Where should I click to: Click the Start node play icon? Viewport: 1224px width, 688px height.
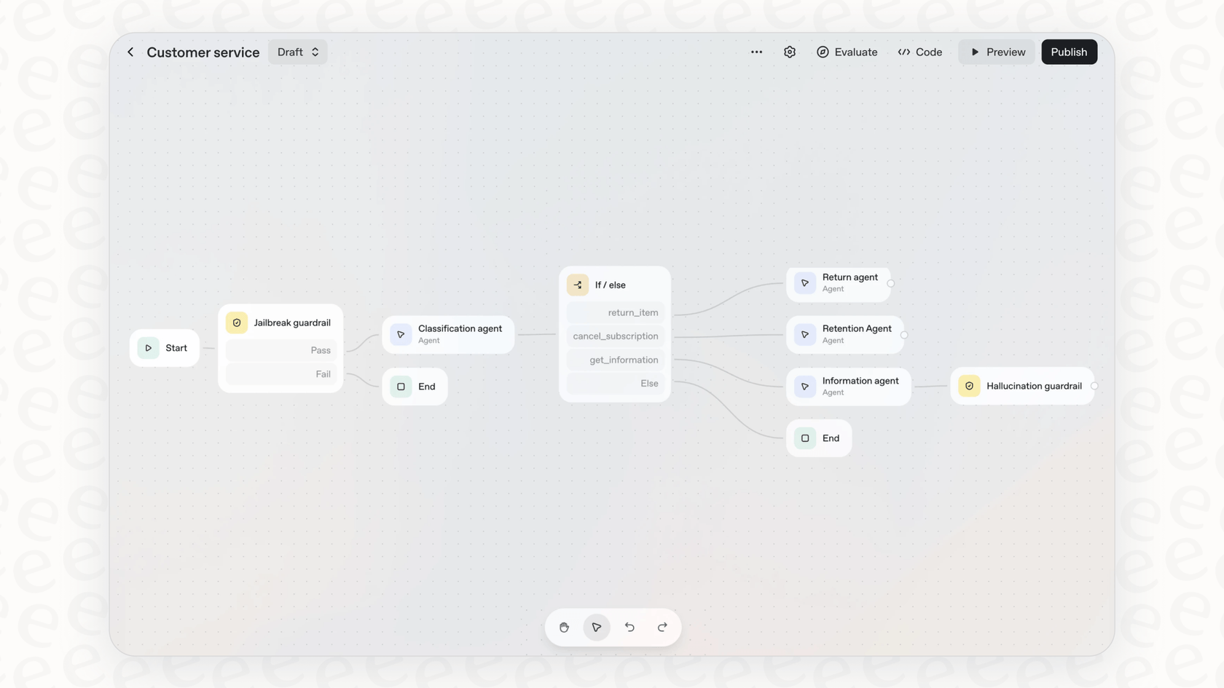149,348
